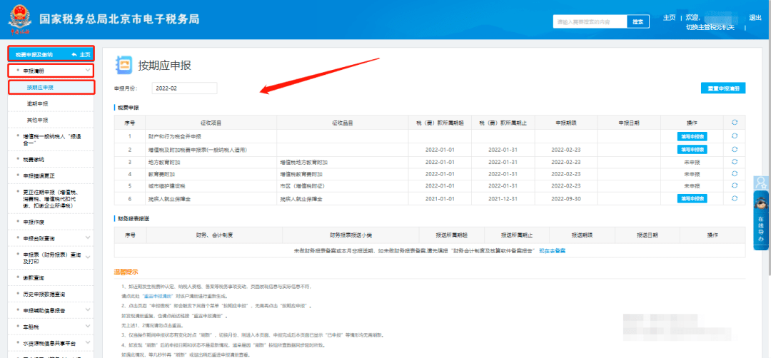The width and height of the screenshot is (771, 358).
Task: Refresh row 6 残疾人就业保障金
Action: (735, 198)
